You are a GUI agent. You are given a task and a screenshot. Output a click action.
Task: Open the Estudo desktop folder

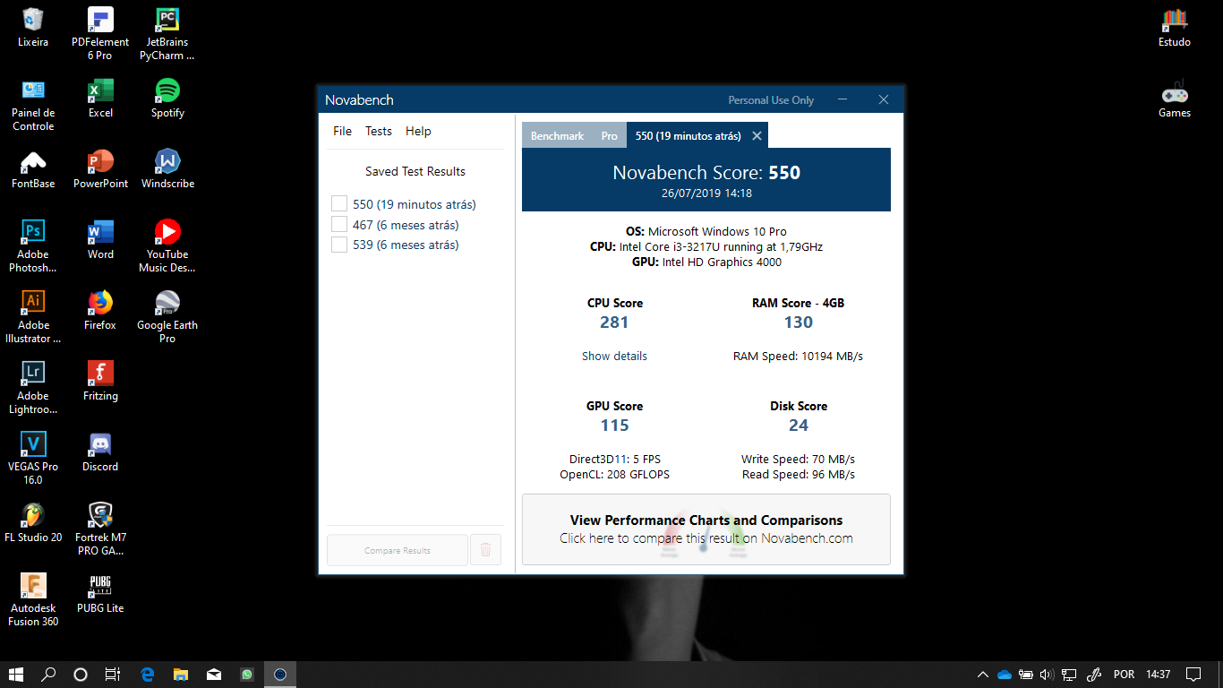1175,27
